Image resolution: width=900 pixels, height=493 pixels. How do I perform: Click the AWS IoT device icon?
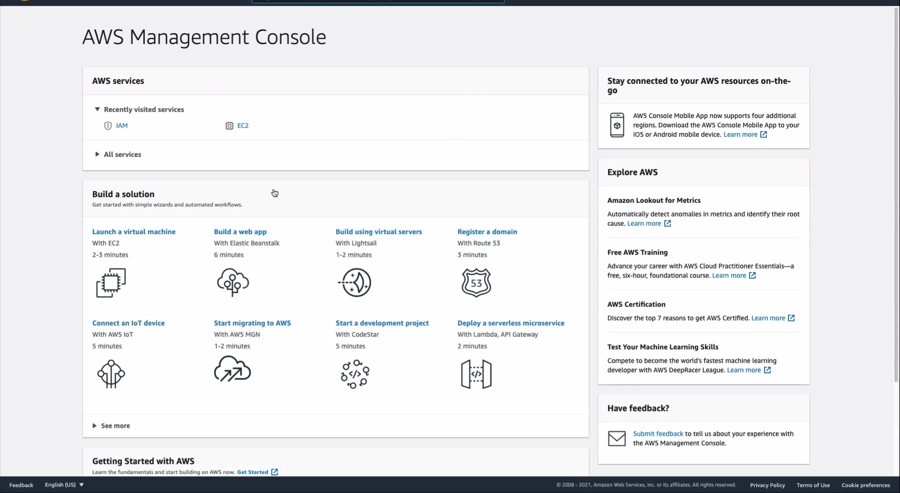(x=111, y=374)
